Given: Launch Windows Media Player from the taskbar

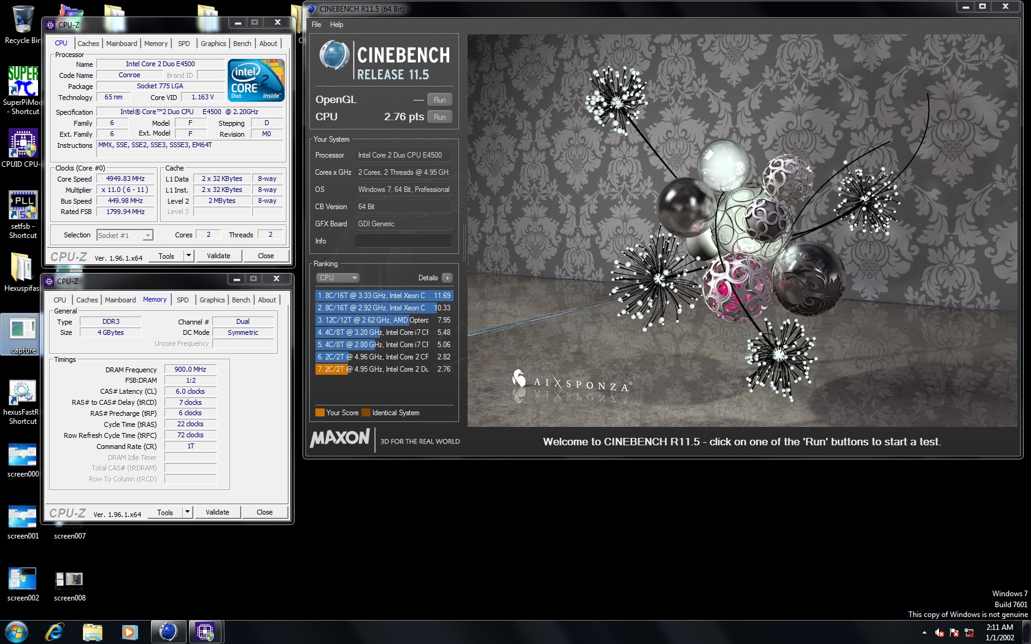Looking at the screenshot, I should 129,632.
